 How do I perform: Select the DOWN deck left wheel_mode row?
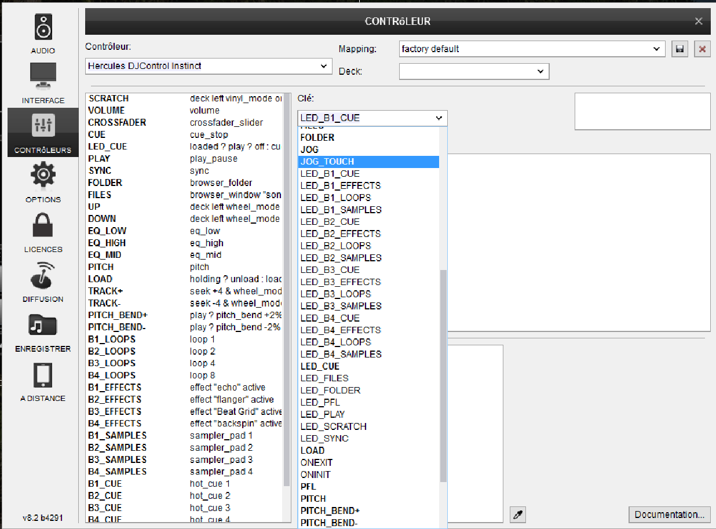184,219
